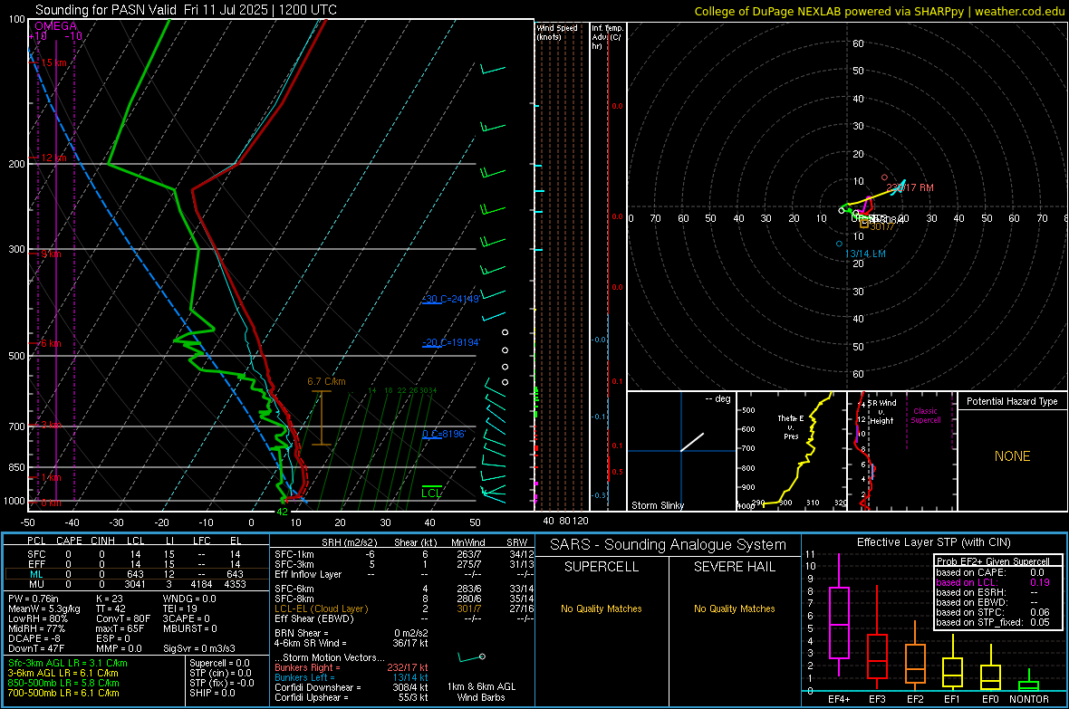Click the surface dewpoint value 42

click(x=283, y=512)
